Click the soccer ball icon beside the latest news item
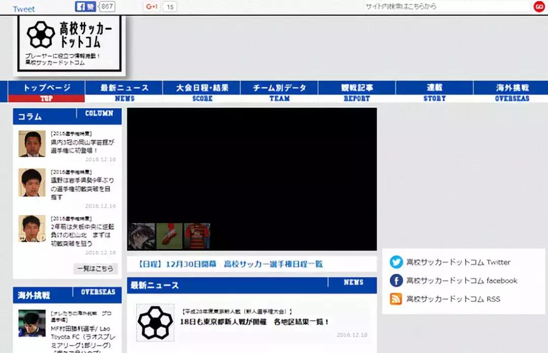This screenshot has width=548, height=353. 155,322
